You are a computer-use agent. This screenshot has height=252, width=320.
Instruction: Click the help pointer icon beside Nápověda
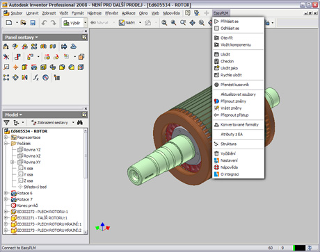188,13
